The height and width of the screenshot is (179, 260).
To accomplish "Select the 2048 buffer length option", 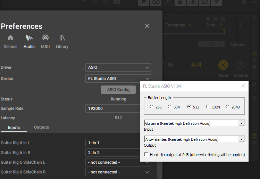I will (227, 107).
